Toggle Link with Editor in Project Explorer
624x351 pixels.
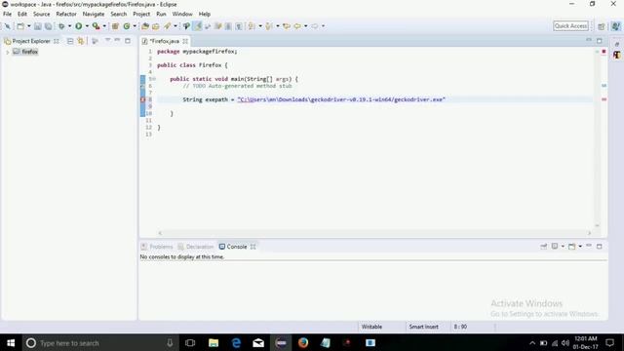[81, 41]
